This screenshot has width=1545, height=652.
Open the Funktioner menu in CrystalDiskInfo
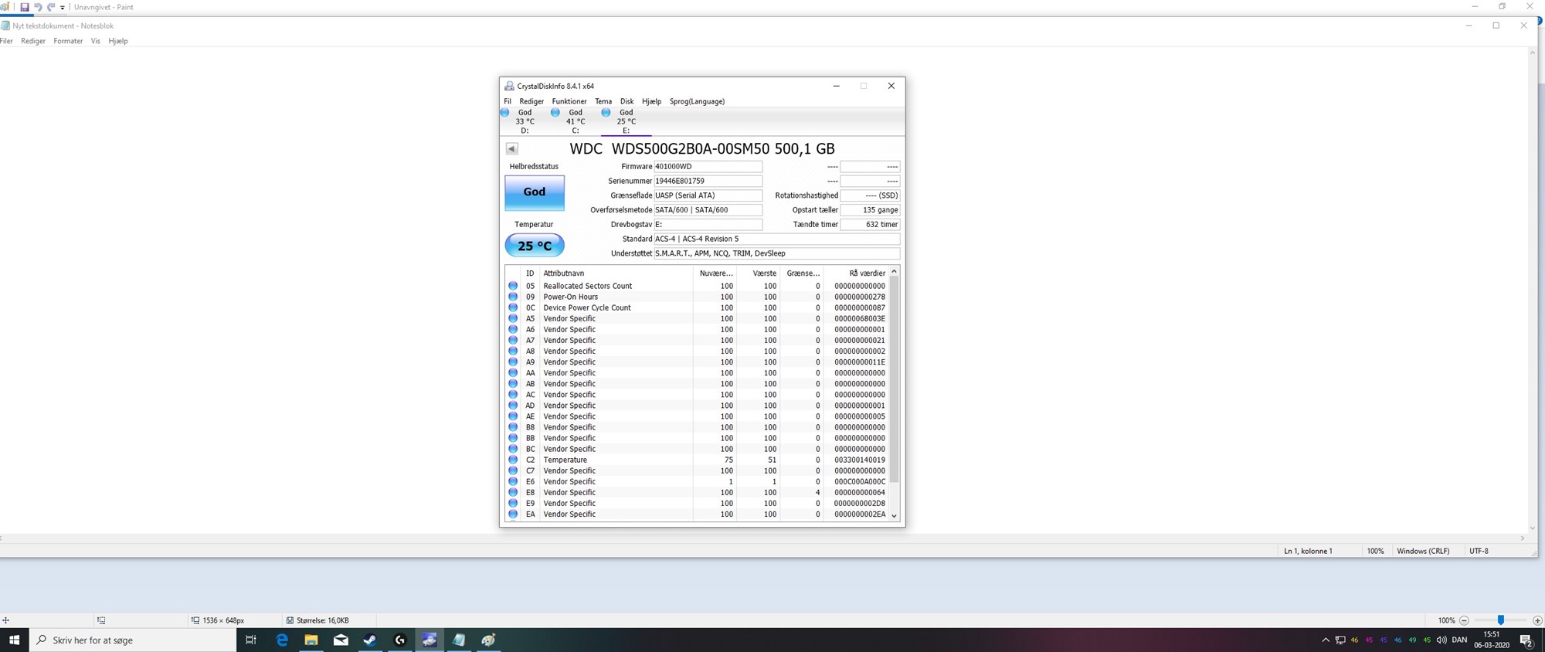point(569,101)
